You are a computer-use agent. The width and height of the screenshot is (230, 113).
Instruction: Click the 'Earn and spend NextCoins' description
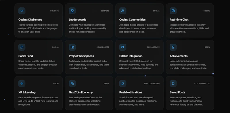coord(85,101)
